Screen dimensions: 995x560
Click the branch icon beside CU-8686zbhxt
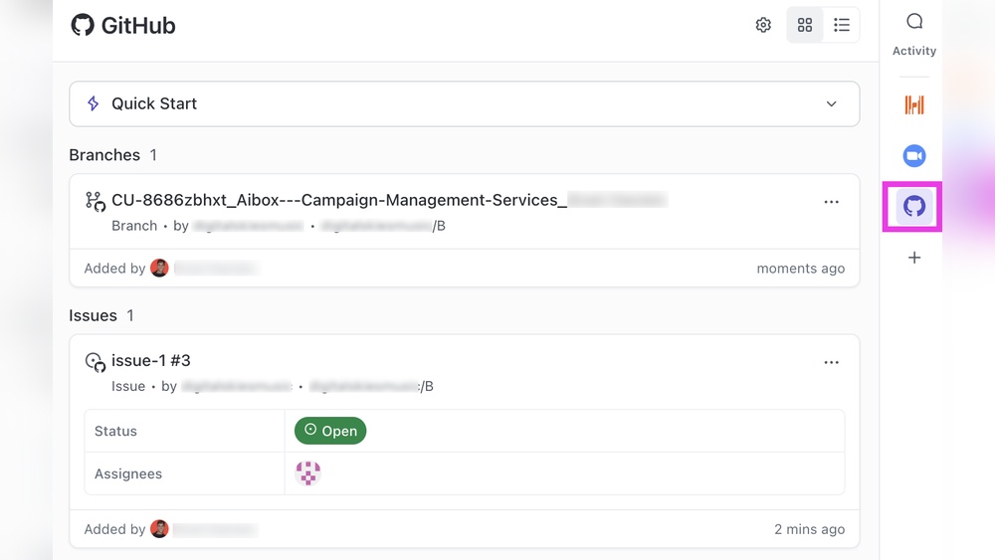pyautogui.click(x=96, y=202)
